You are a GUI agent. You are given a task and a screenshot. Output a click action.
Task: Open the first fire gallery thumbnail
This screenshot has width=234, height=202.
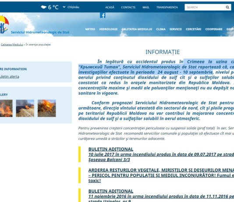(6, 108)
